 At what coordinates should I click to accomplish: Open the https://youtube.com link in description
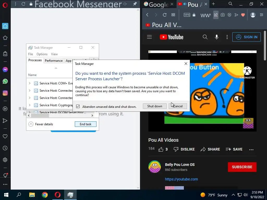(x=181, y=179)
